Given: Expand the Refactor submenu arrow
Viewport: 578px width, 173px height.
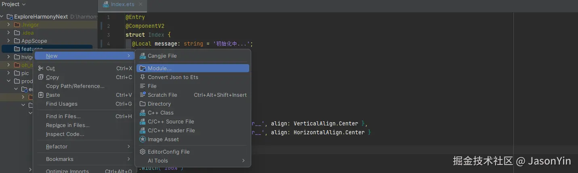Looking at the screenshot, I should [x=129, y=146].
